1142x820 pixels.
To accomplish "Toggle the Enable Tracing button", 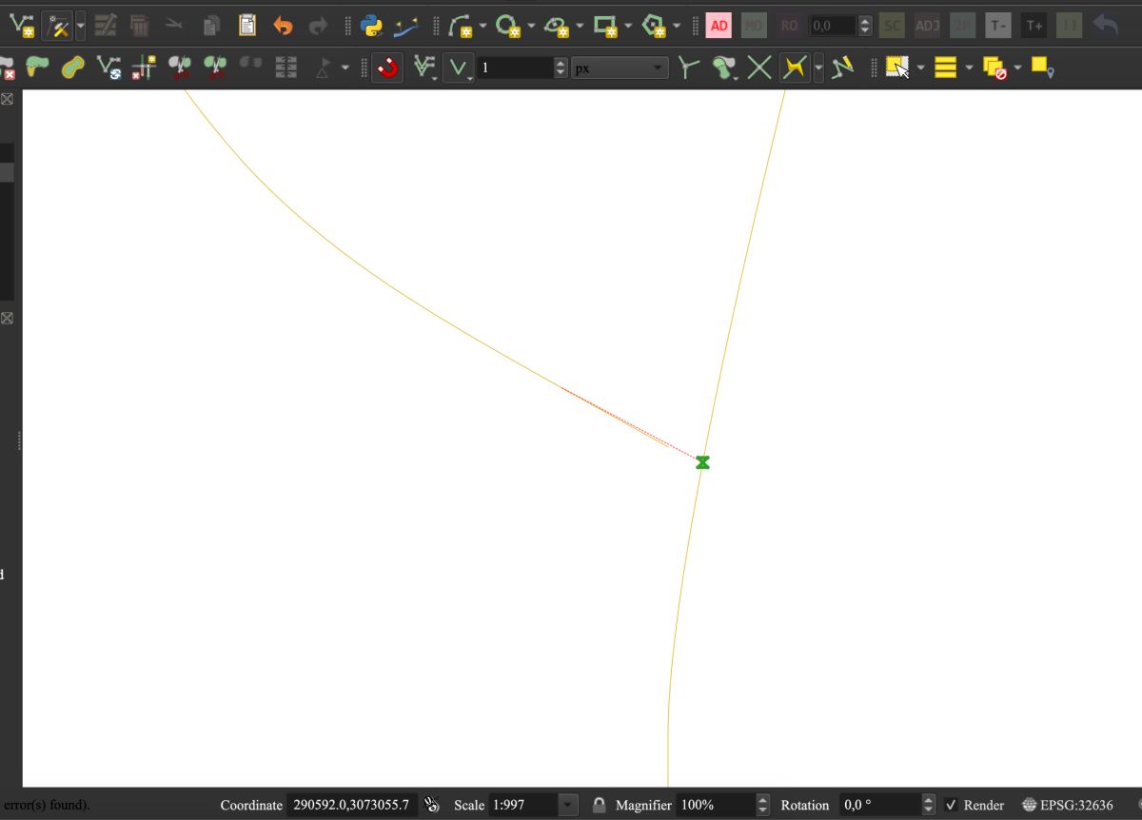I will (x=794, y=68).
